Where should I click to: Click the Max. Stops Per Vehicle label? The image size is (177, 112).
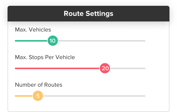45,57
